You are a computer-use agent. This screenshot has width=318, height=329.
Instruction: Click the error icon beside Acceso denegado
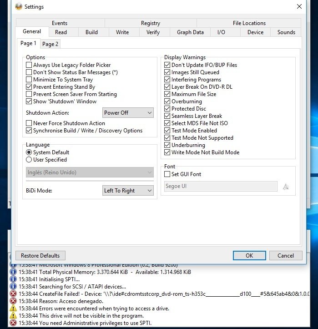13,301
